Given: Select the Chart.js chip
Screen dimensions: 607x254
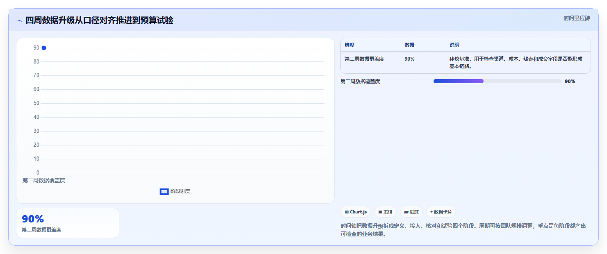Looking at the screenshot, I should 356,212.
